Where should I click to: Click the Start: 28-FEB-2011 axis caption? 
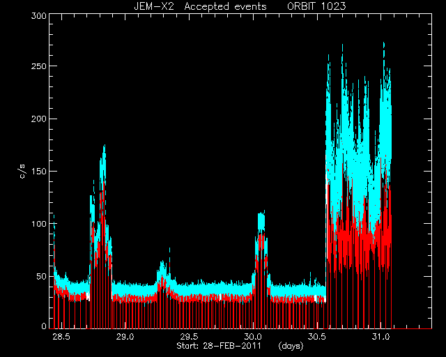[x=219, y=346]
